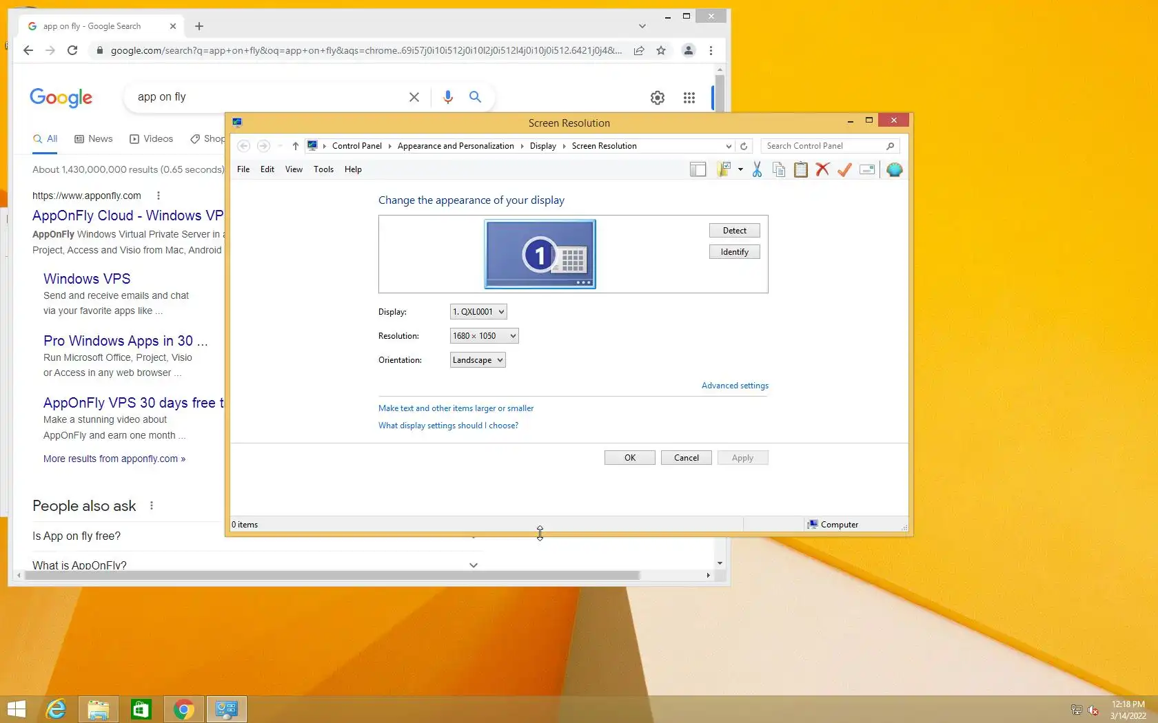This screenshot has width=1158, height=723.
Task: Open the Help menu
Action: tap(353, 169)
